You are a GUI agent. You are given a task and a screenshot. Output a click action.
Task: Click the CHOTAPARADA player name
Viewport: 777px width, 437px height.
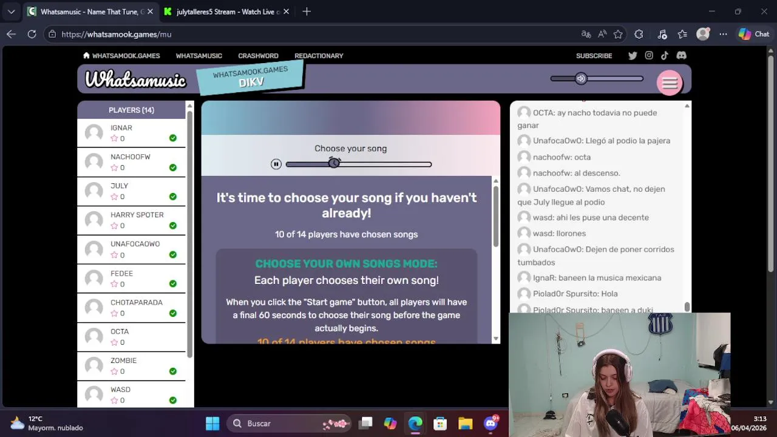point(137,302)
